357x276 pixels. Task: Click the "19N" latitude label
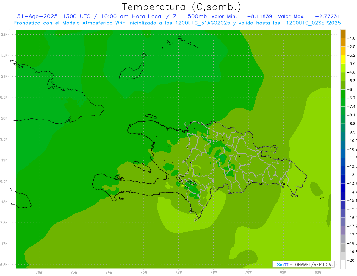pyautogui.click(x=5, y=160)
